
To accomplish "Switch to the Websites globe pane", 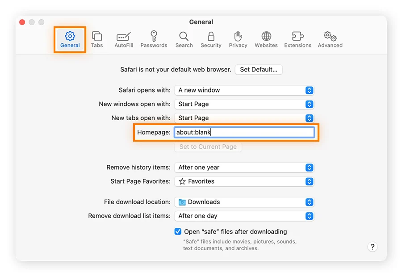I will 266,39.
